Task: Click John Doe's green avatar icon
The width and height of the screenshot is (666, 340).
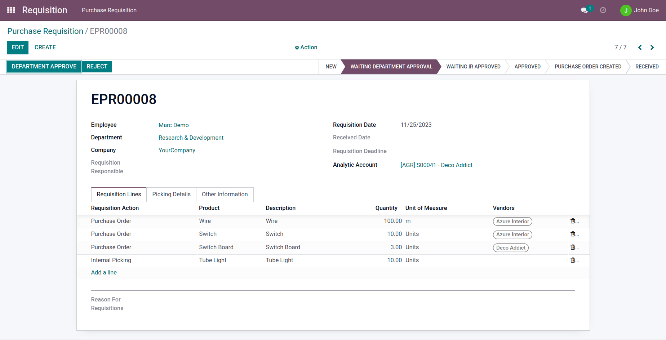Action: (x=626, y=10)
